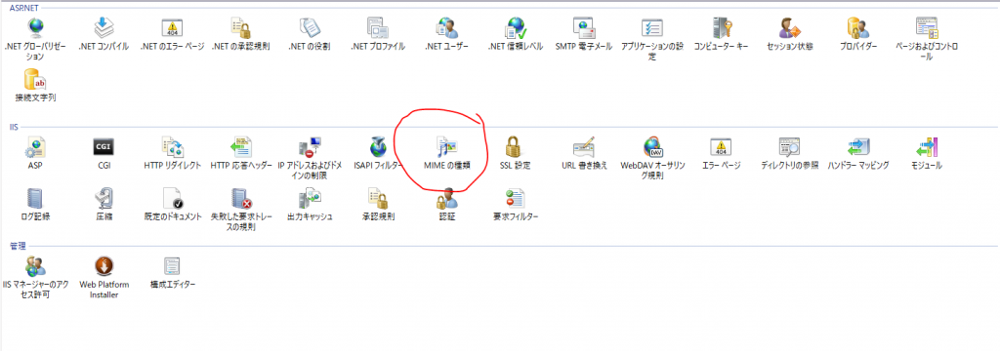
Task: Open IIS エラー ページ icon
Action: [721, 146]
